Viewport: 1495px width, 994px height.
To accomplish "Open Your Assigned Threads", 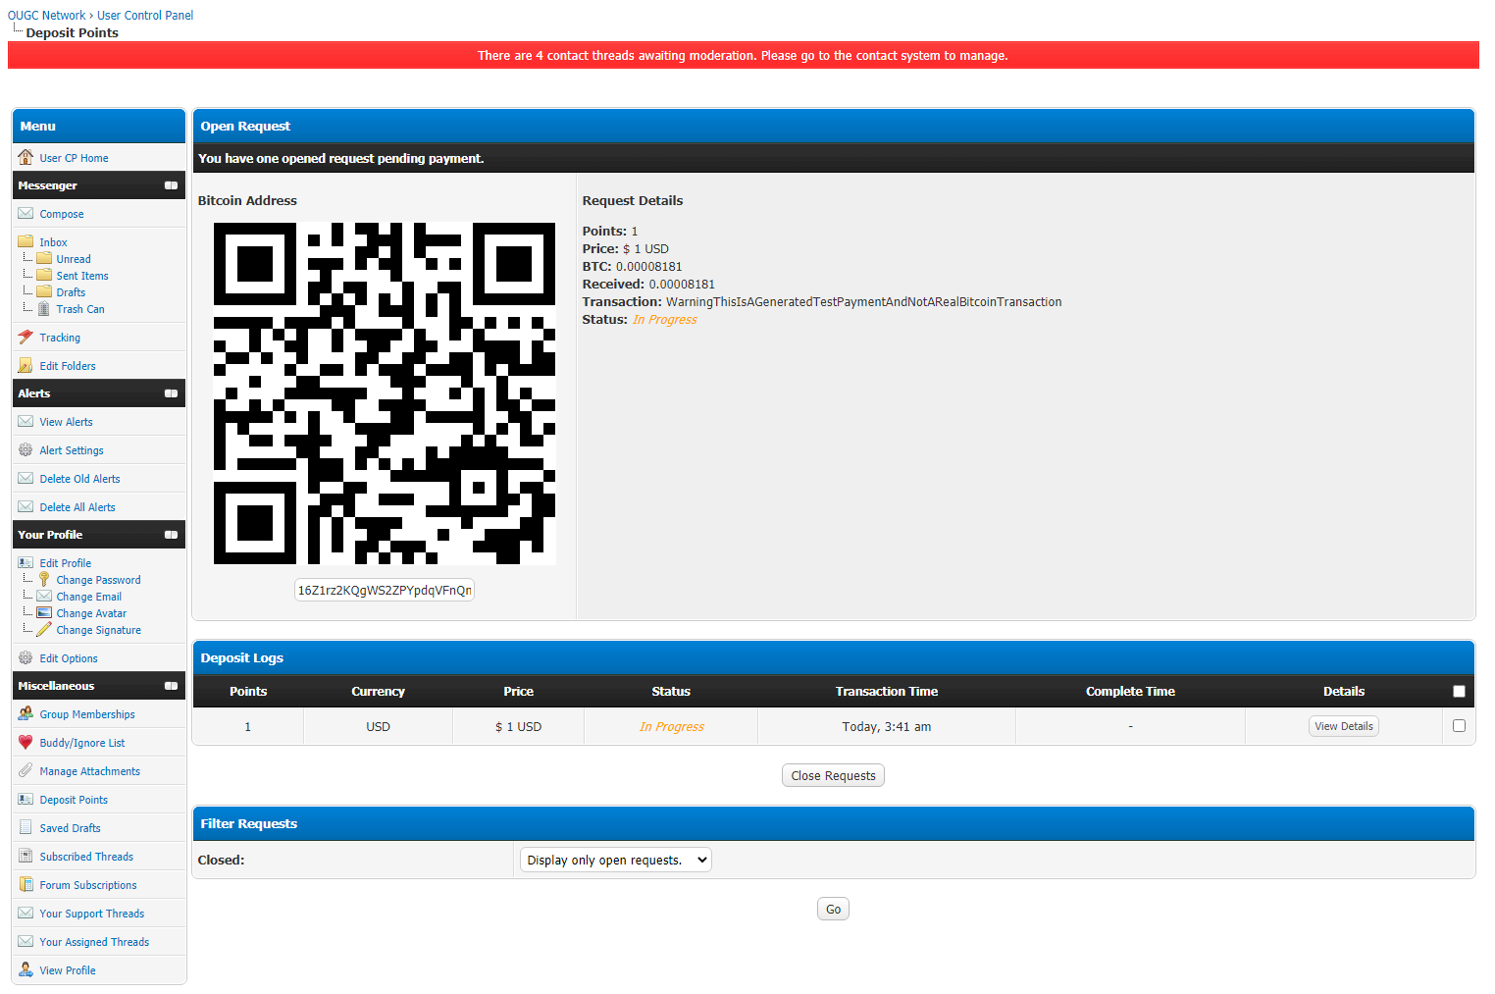I will click(94, 942).
